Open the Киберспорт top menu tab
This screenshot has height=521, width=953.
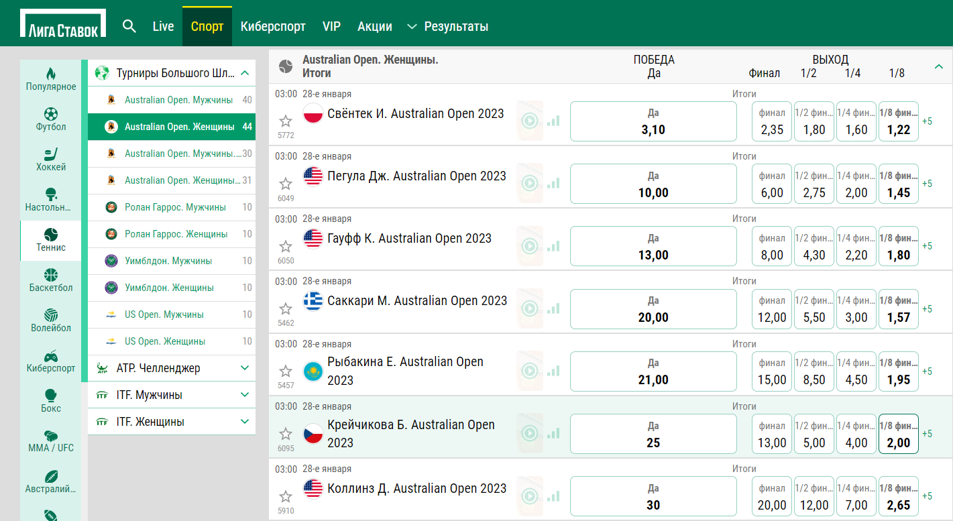[273, 27]
